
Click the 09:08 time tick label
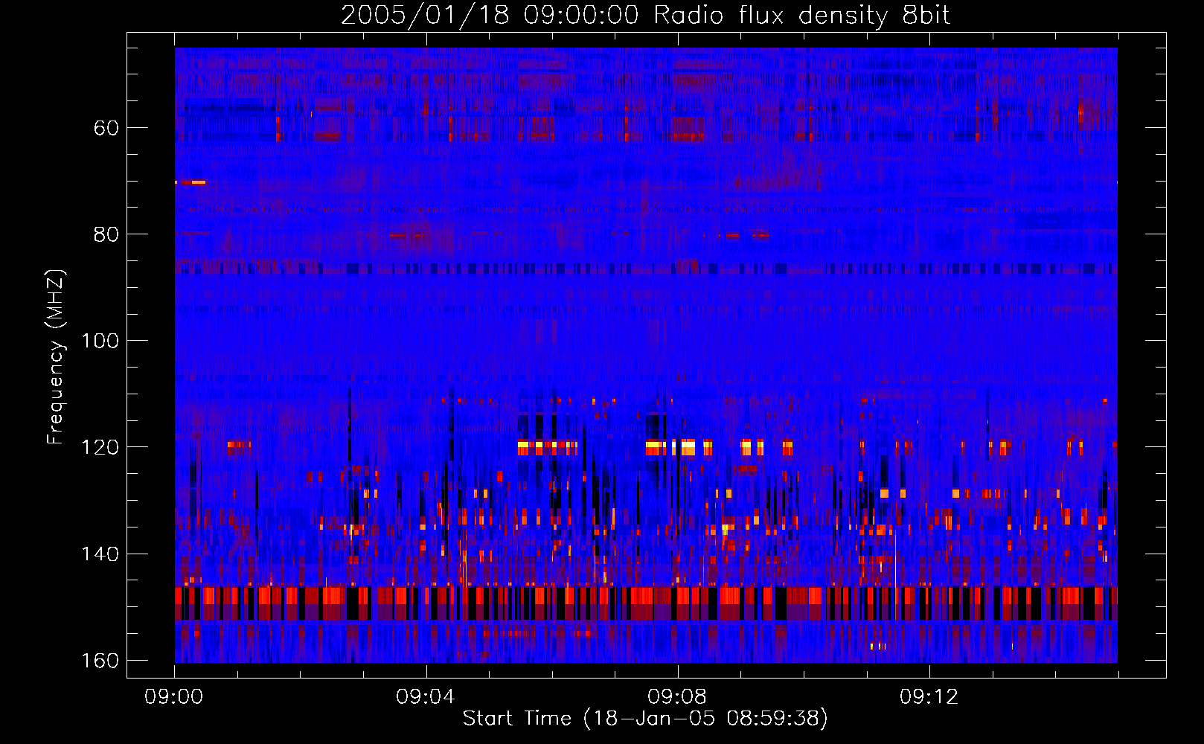[677, 697]
